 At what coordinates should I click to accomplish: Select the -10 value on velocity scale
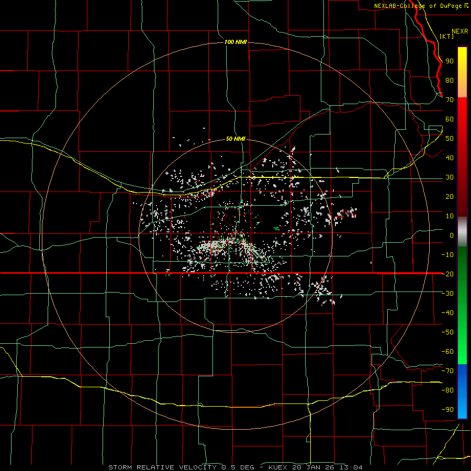[447, 255]
